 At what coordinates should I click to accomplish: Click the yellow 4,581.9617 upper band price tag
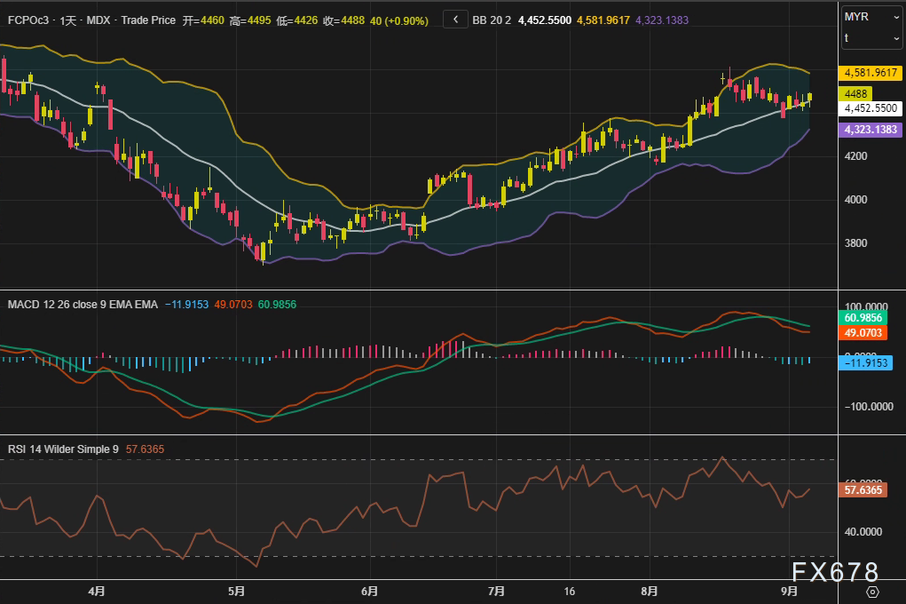pyautogui.click(x=871, y=73)
